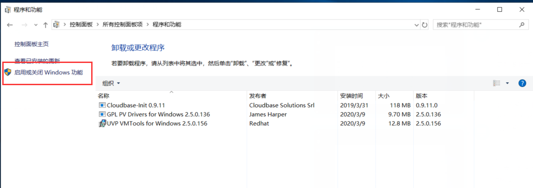Open help with the blue question icon
This screenshot has width=533, height=188.
522,83
